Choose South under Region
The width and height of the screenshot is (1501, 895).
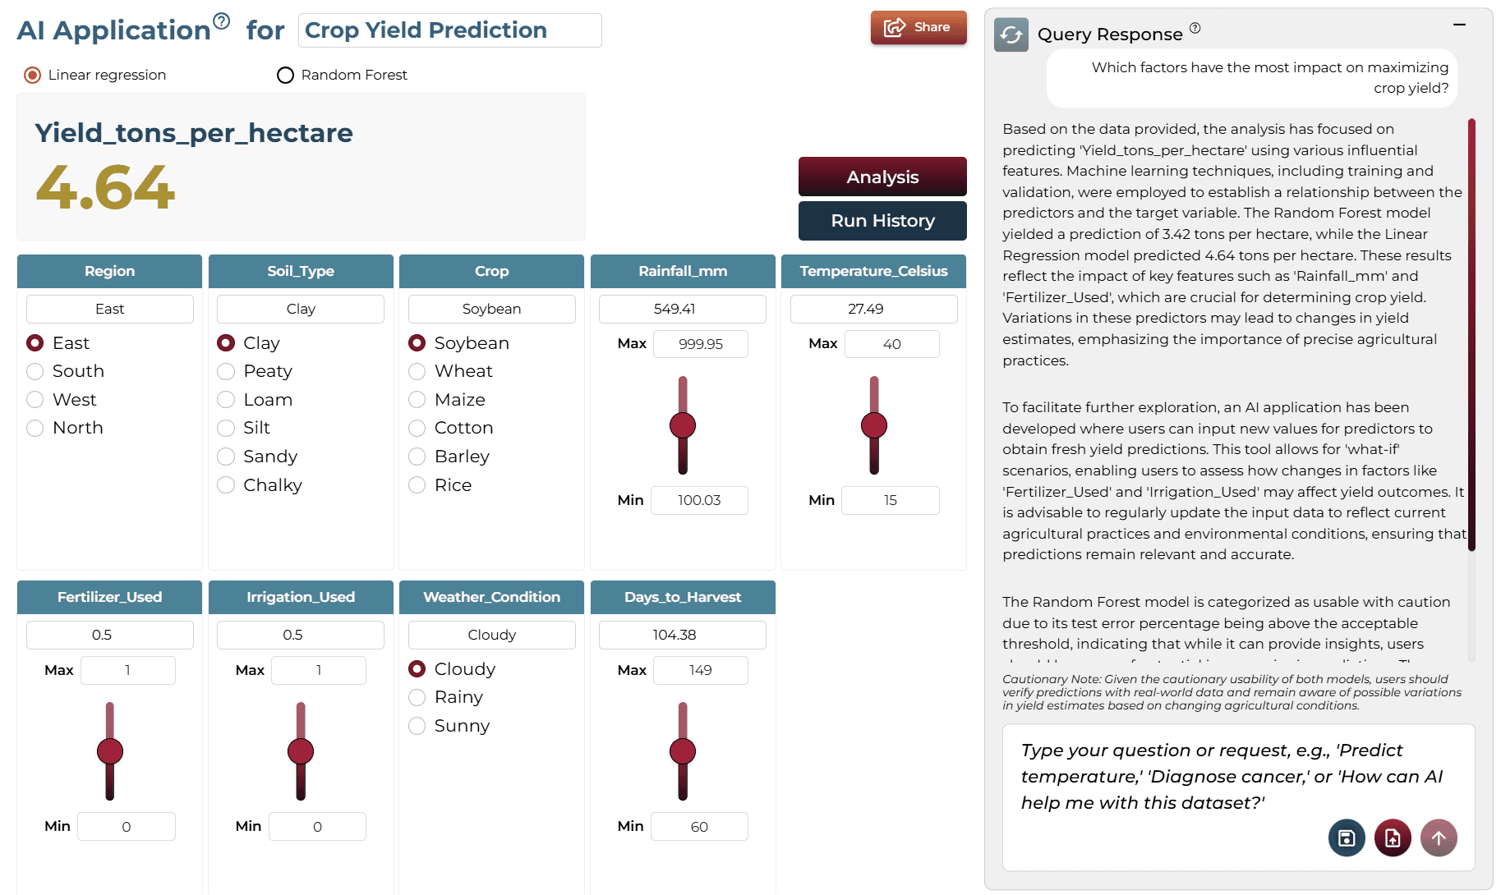pos(66,371)
